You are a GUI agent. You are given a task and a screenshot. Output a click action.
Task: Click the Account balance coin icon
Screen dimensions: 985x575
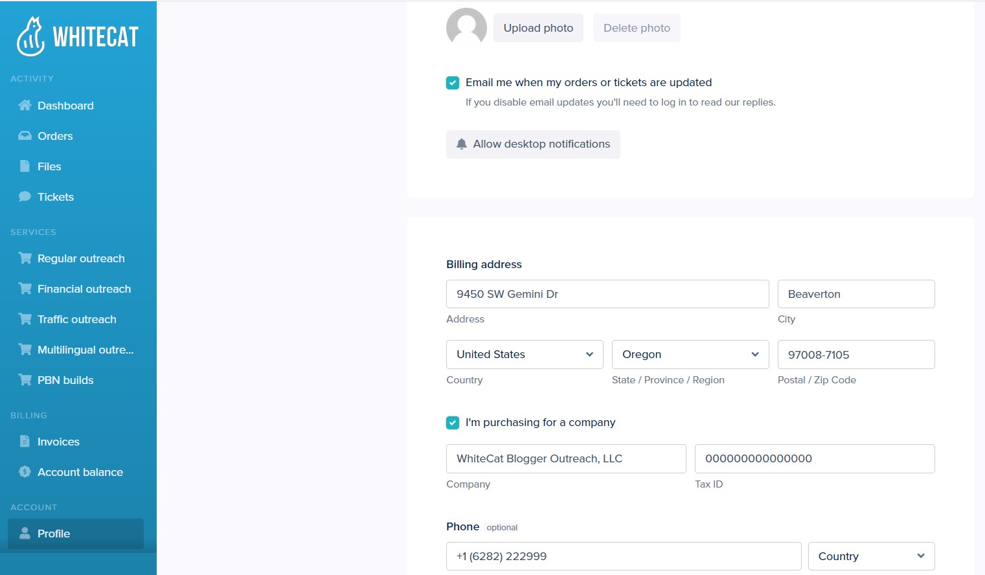click(25, 472)
